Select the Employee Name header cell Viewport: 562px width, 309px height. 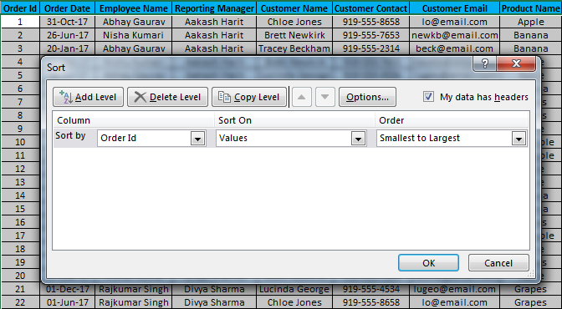click(x=134, y=8)
